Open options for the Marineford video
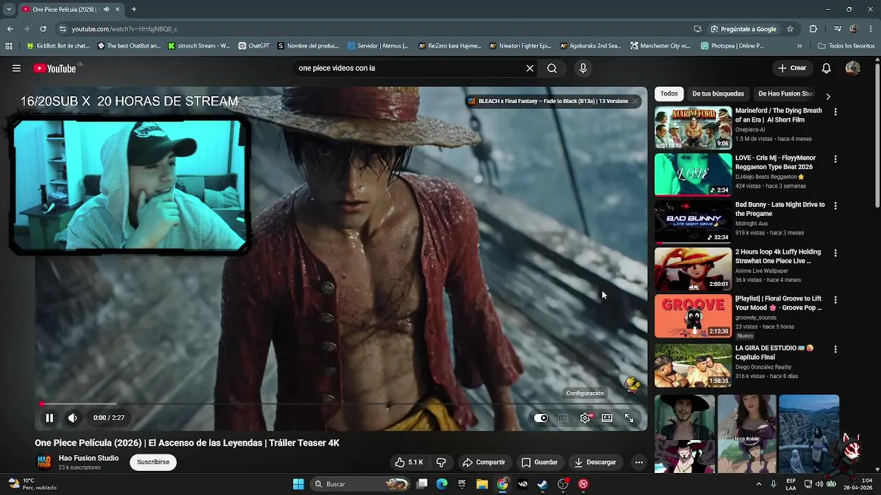This screenshot has width=881, height=495. pyautogui.click(x=836, y=111)
